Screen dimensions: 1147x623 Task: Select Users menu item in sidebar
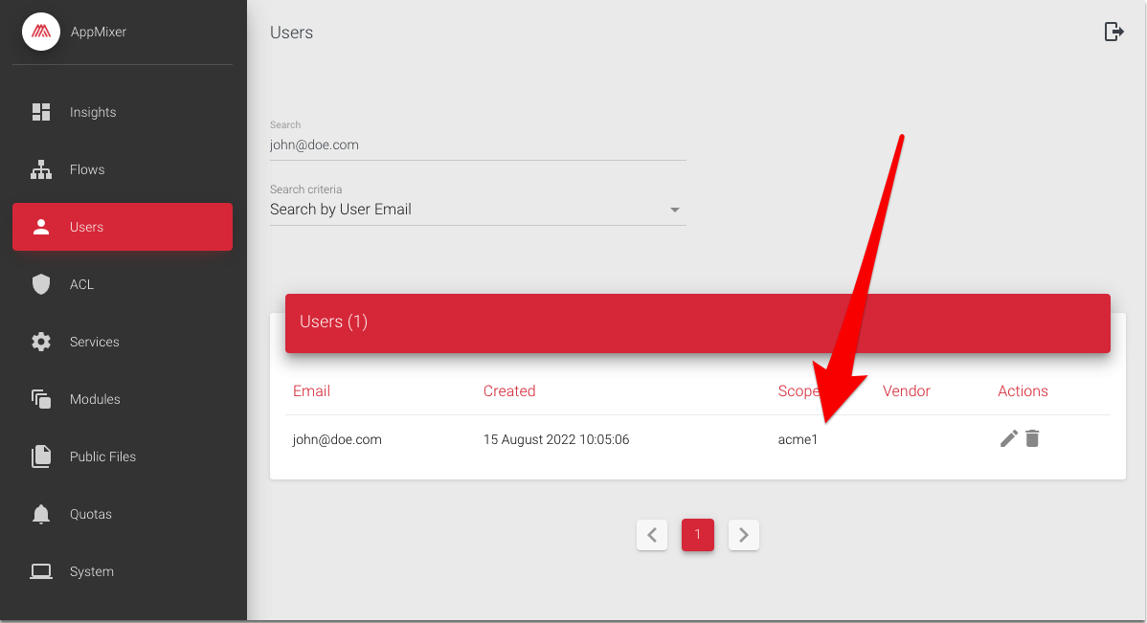pyautogui.click(x=123, y=227)
